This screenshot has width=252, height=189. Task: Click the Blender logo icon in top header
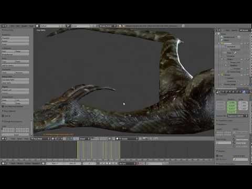tap(120, 26)
